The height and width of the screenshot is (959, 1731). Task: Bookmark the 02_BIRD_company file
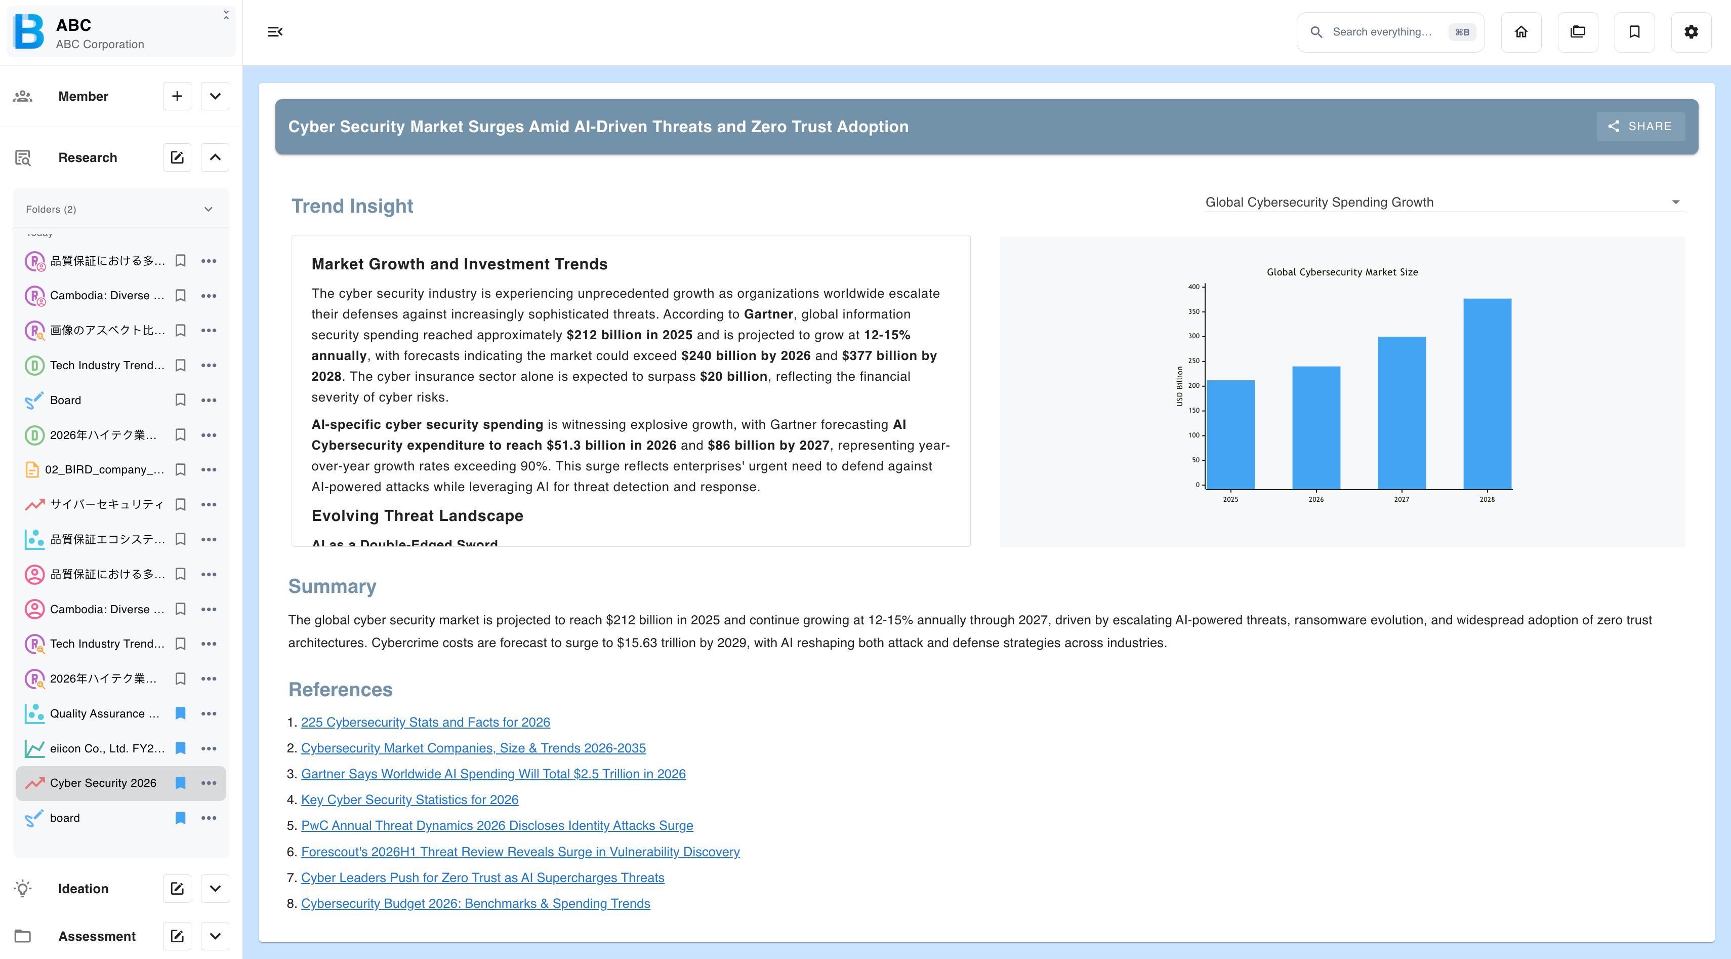coord(180,470)
